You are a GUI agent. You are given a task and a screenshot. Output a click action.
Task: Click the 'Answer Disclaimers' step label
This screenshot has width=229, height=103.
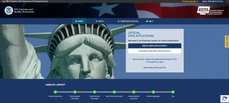pos(55,96)
